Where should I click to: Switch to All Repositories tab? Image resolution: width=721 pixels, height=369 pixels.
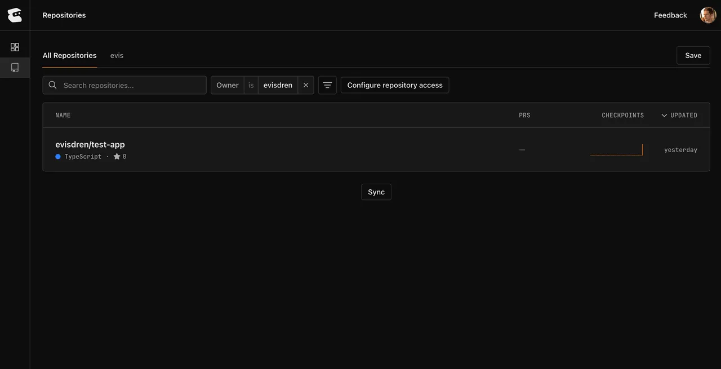click(70, 55)
